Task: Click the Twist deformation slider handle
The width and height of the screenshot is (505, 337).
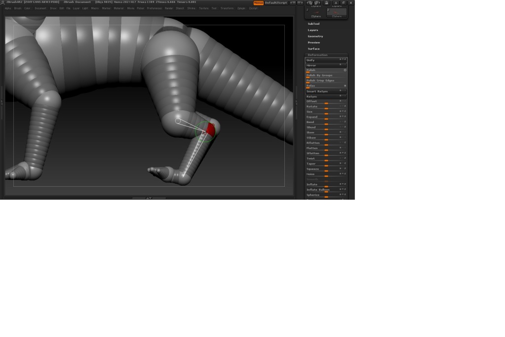Action: click(326, 161)
